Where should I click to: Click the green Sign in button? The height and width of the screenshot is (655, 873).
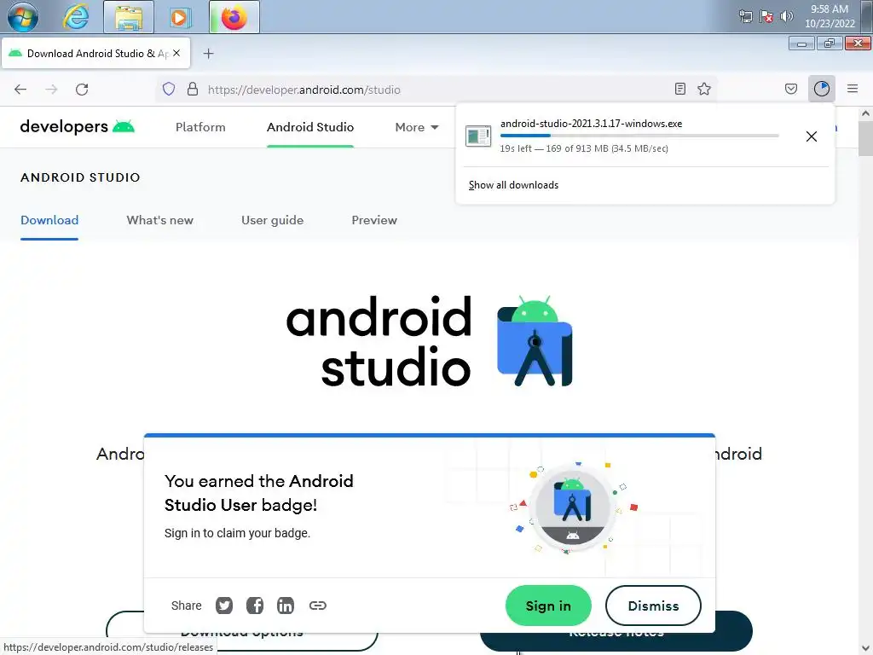click(548, 606)
